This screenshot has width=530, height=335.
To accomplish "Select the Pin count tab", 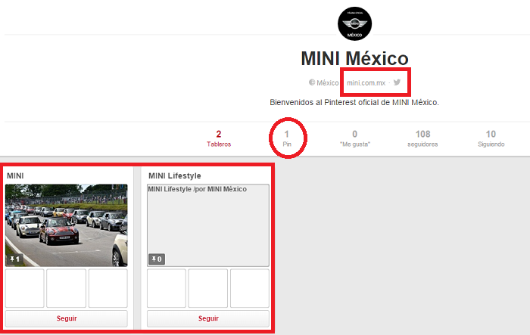I will [287, 138].
